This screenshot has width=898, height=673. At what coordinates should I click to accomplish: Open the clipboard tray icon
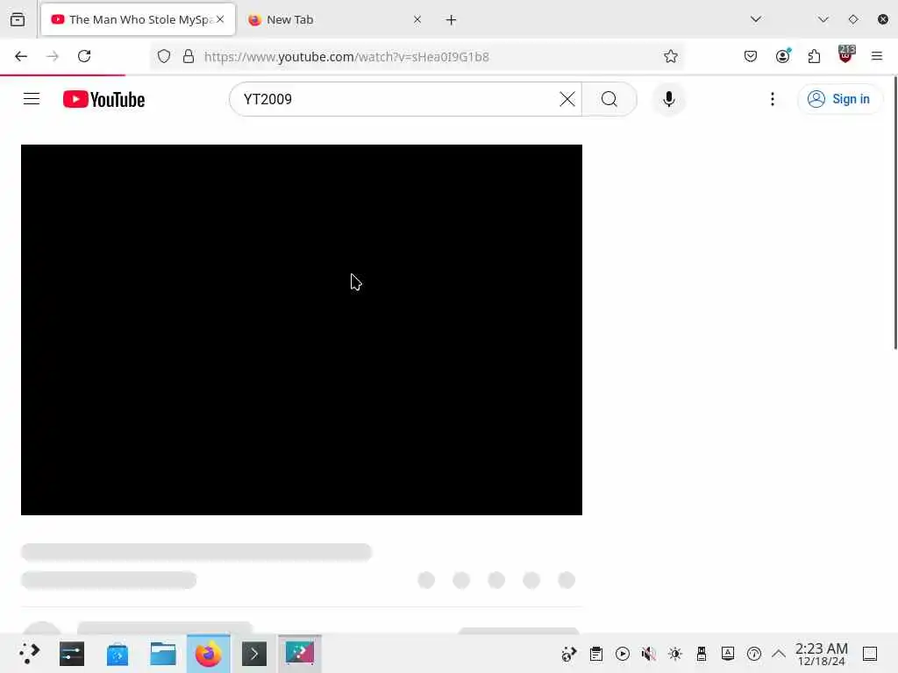(596, 654)
